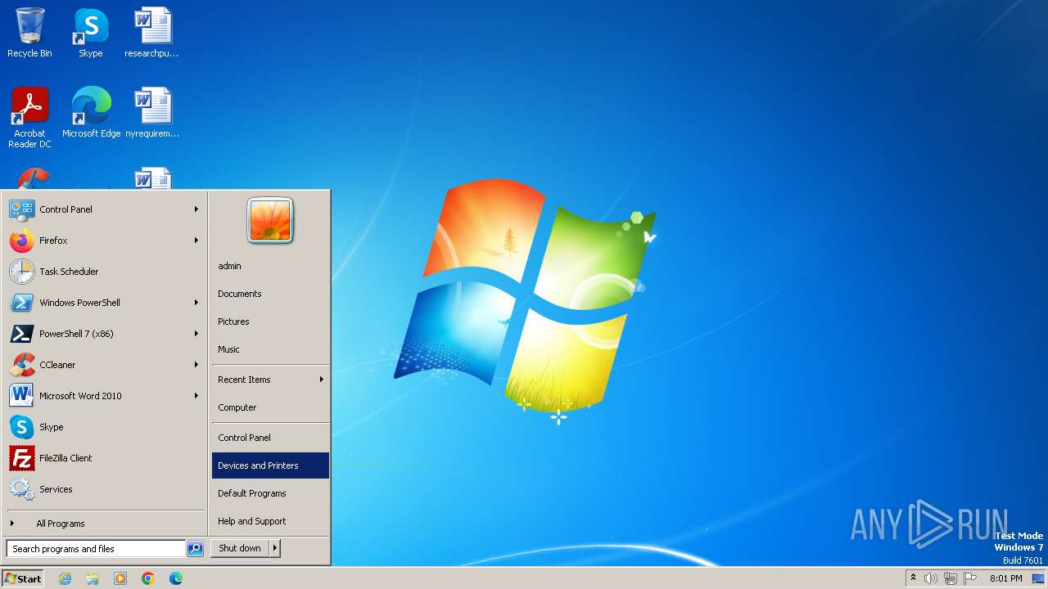This screenshot has width=1048, height=589.
Task: Open Microsoft Edge desktop shortcut
Action: pos(91,112)
